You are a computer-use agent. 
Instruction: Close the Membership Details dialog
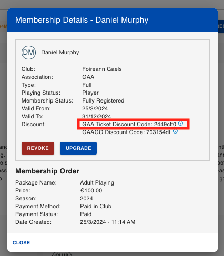(21, 243)
